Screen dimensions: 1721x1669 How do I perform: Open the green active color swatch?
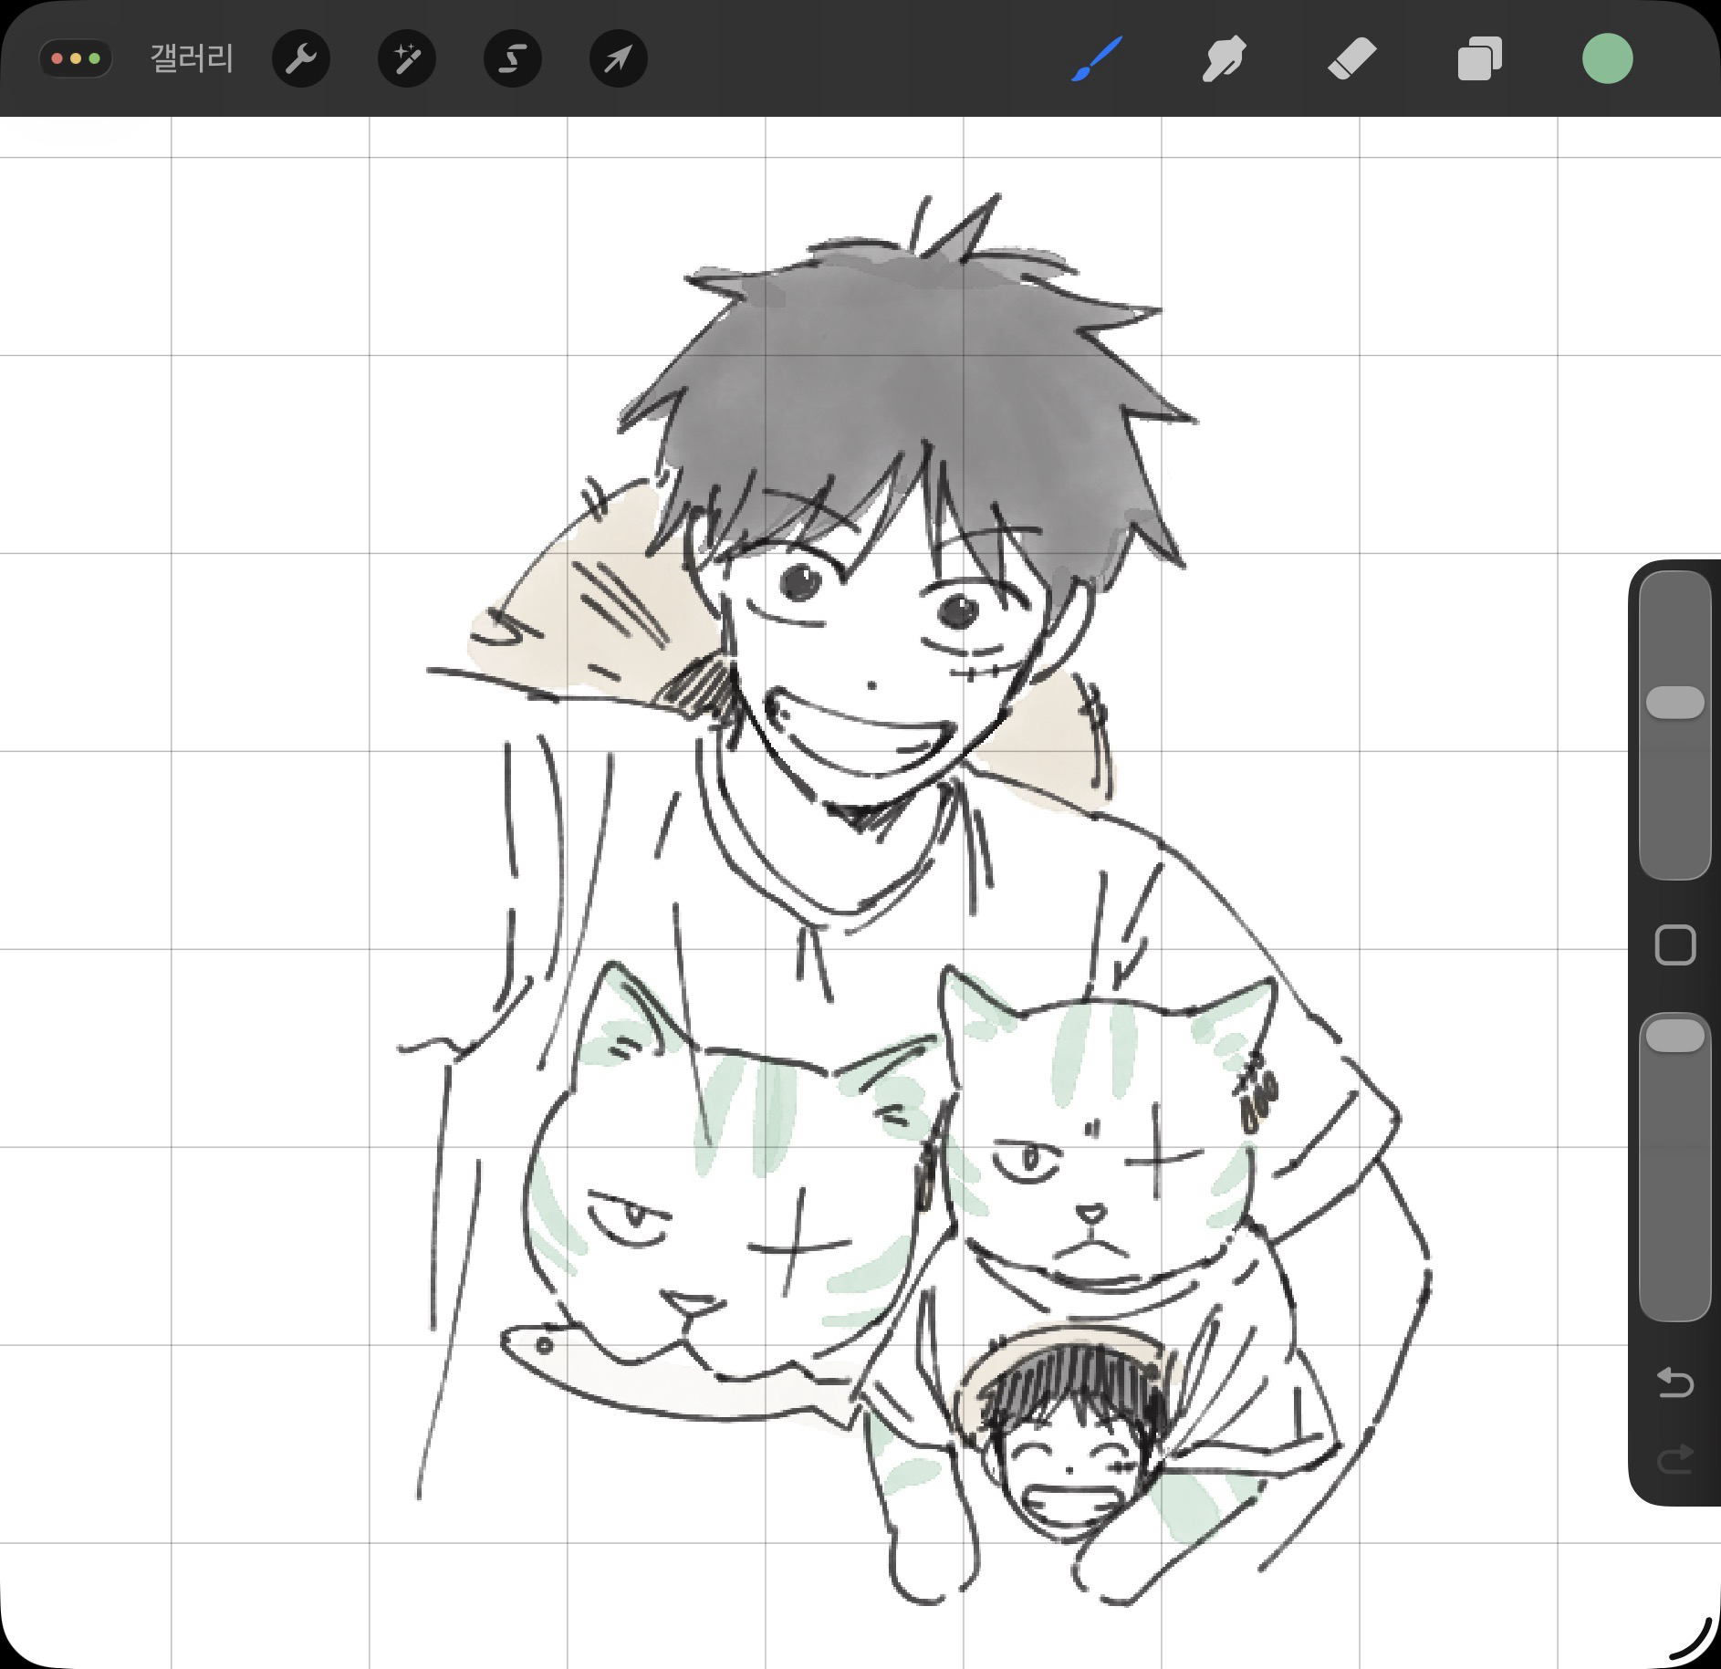point(1607,59)
